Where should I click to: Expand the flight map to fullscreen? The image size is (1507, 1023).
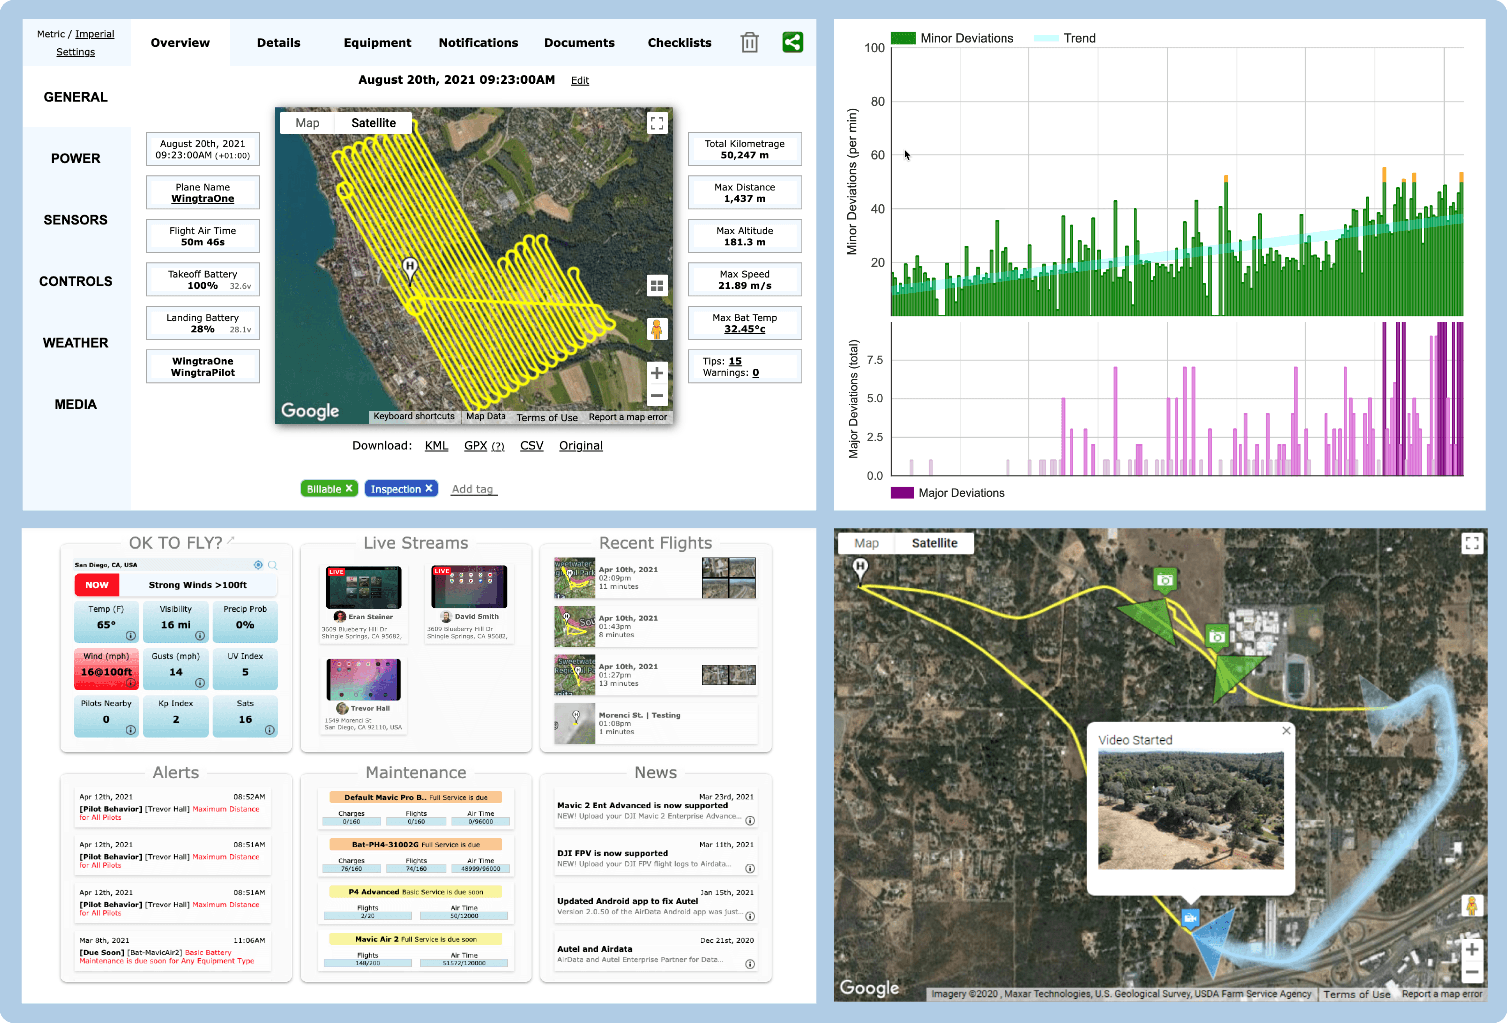[x=656, y=123]
